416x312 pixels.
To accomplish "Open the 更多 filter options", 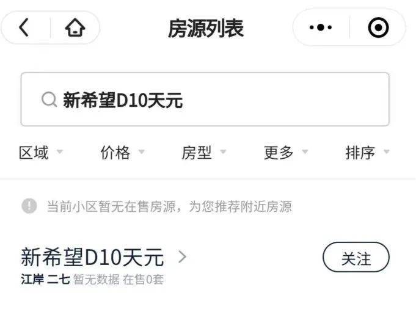I will pos(286,153).
